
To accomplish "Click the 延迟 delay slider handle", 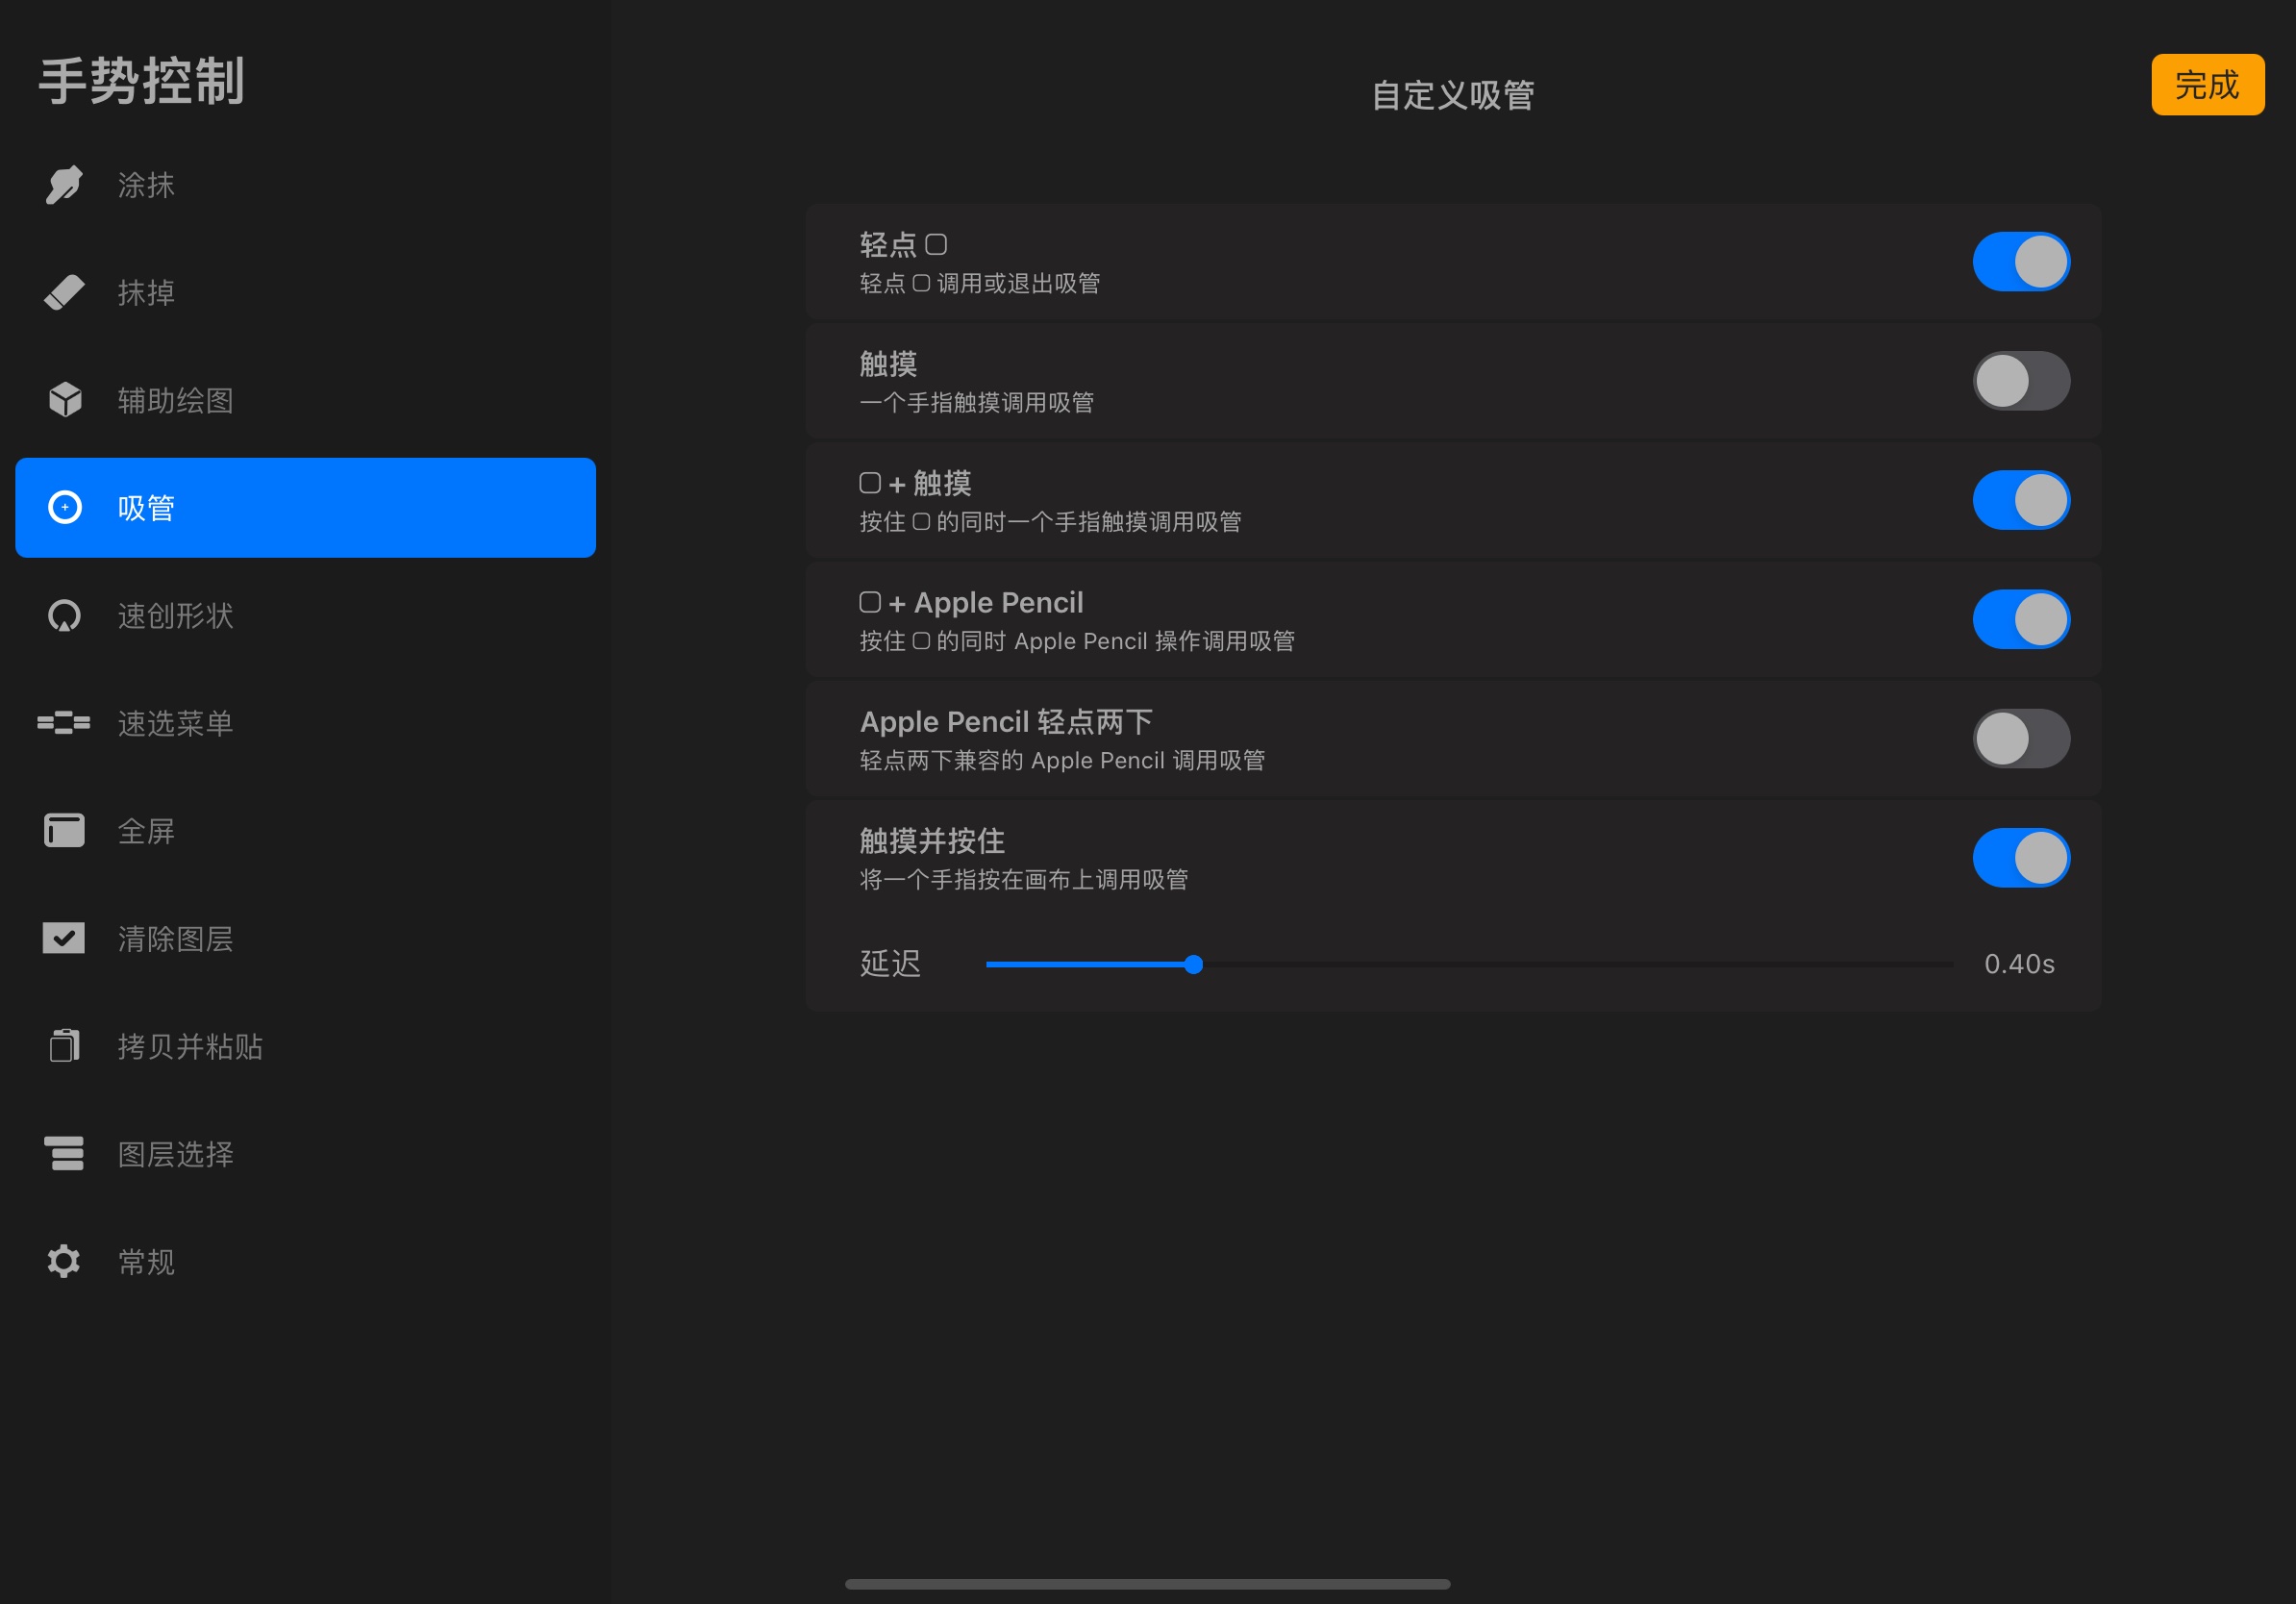I will (x=1193, y=964).
